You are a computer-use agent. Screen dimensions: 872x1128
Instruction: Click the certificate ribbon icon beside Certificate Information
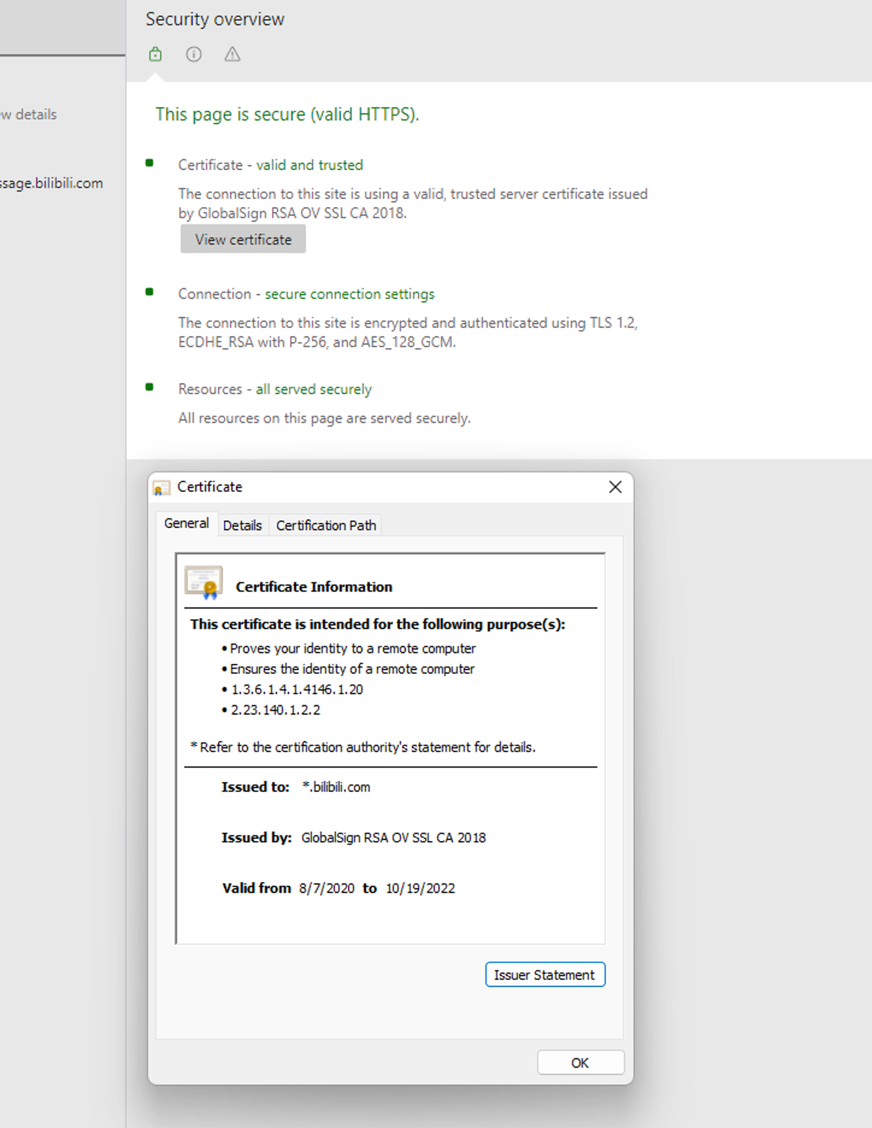[x=203, y=582]
